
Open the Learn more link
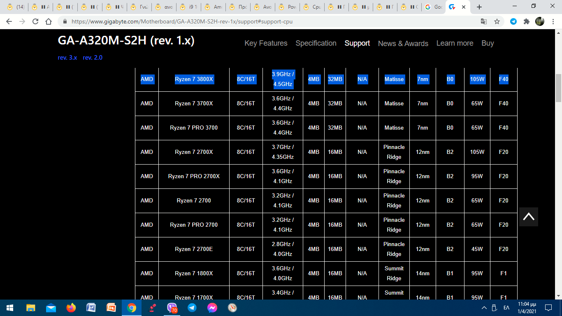click(455, 43)
